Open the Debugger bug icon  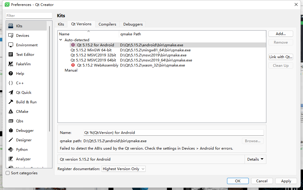point(11,130)
